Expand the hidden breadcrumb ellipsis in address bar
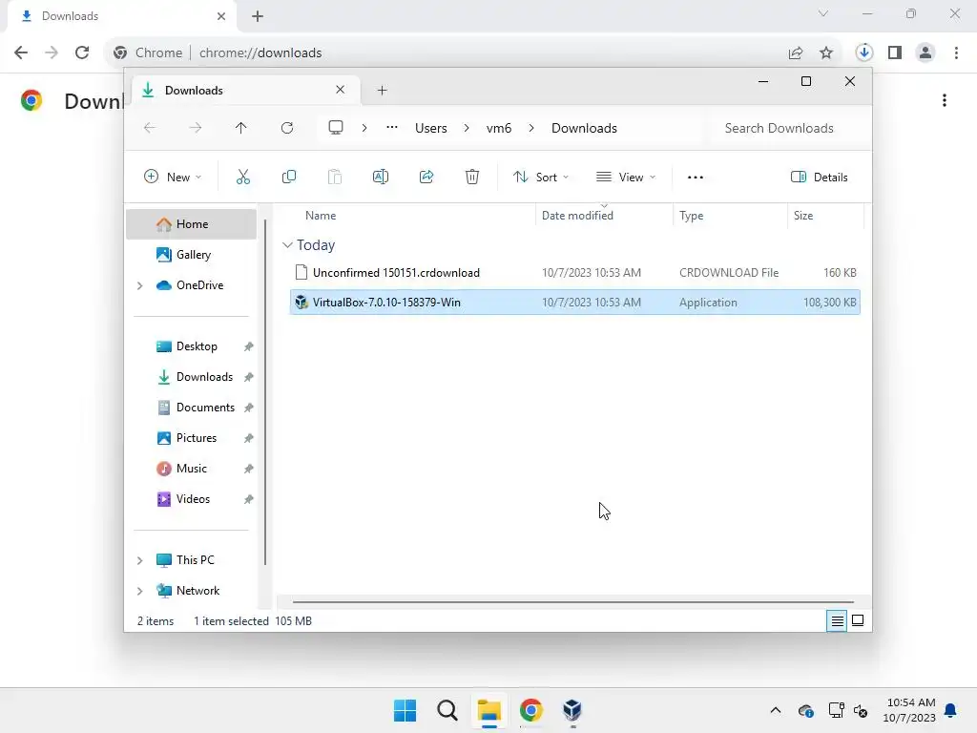The width and height of the screenshot is (977, 733). pyautogui.click(x=392, y=128)
